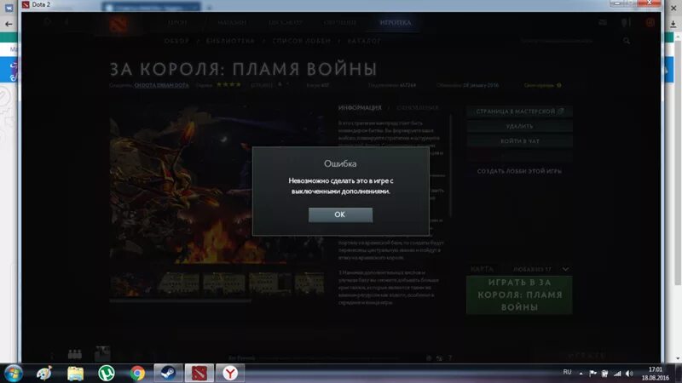
Task: Open the ПРОСМОТР tab in Dota menu
Action: click(x=286, y=23)
